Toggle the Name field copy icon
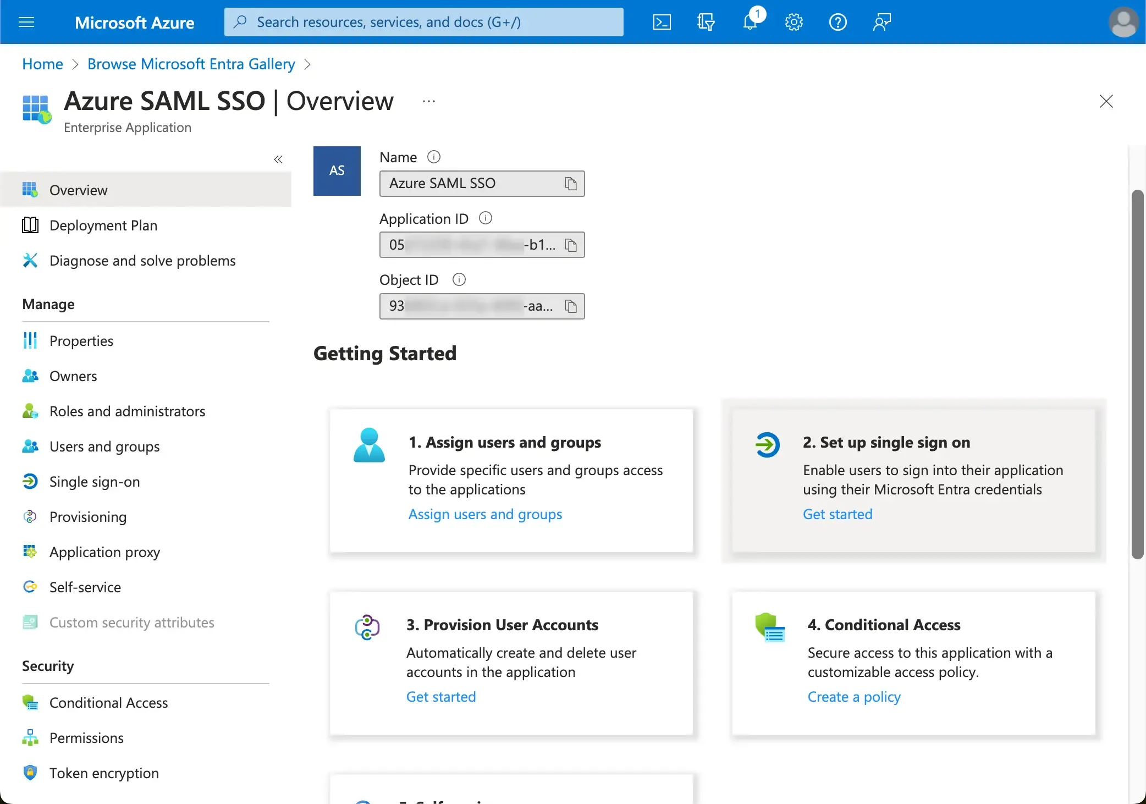This screenshot has height=804, width=1146. coord(570,183)
